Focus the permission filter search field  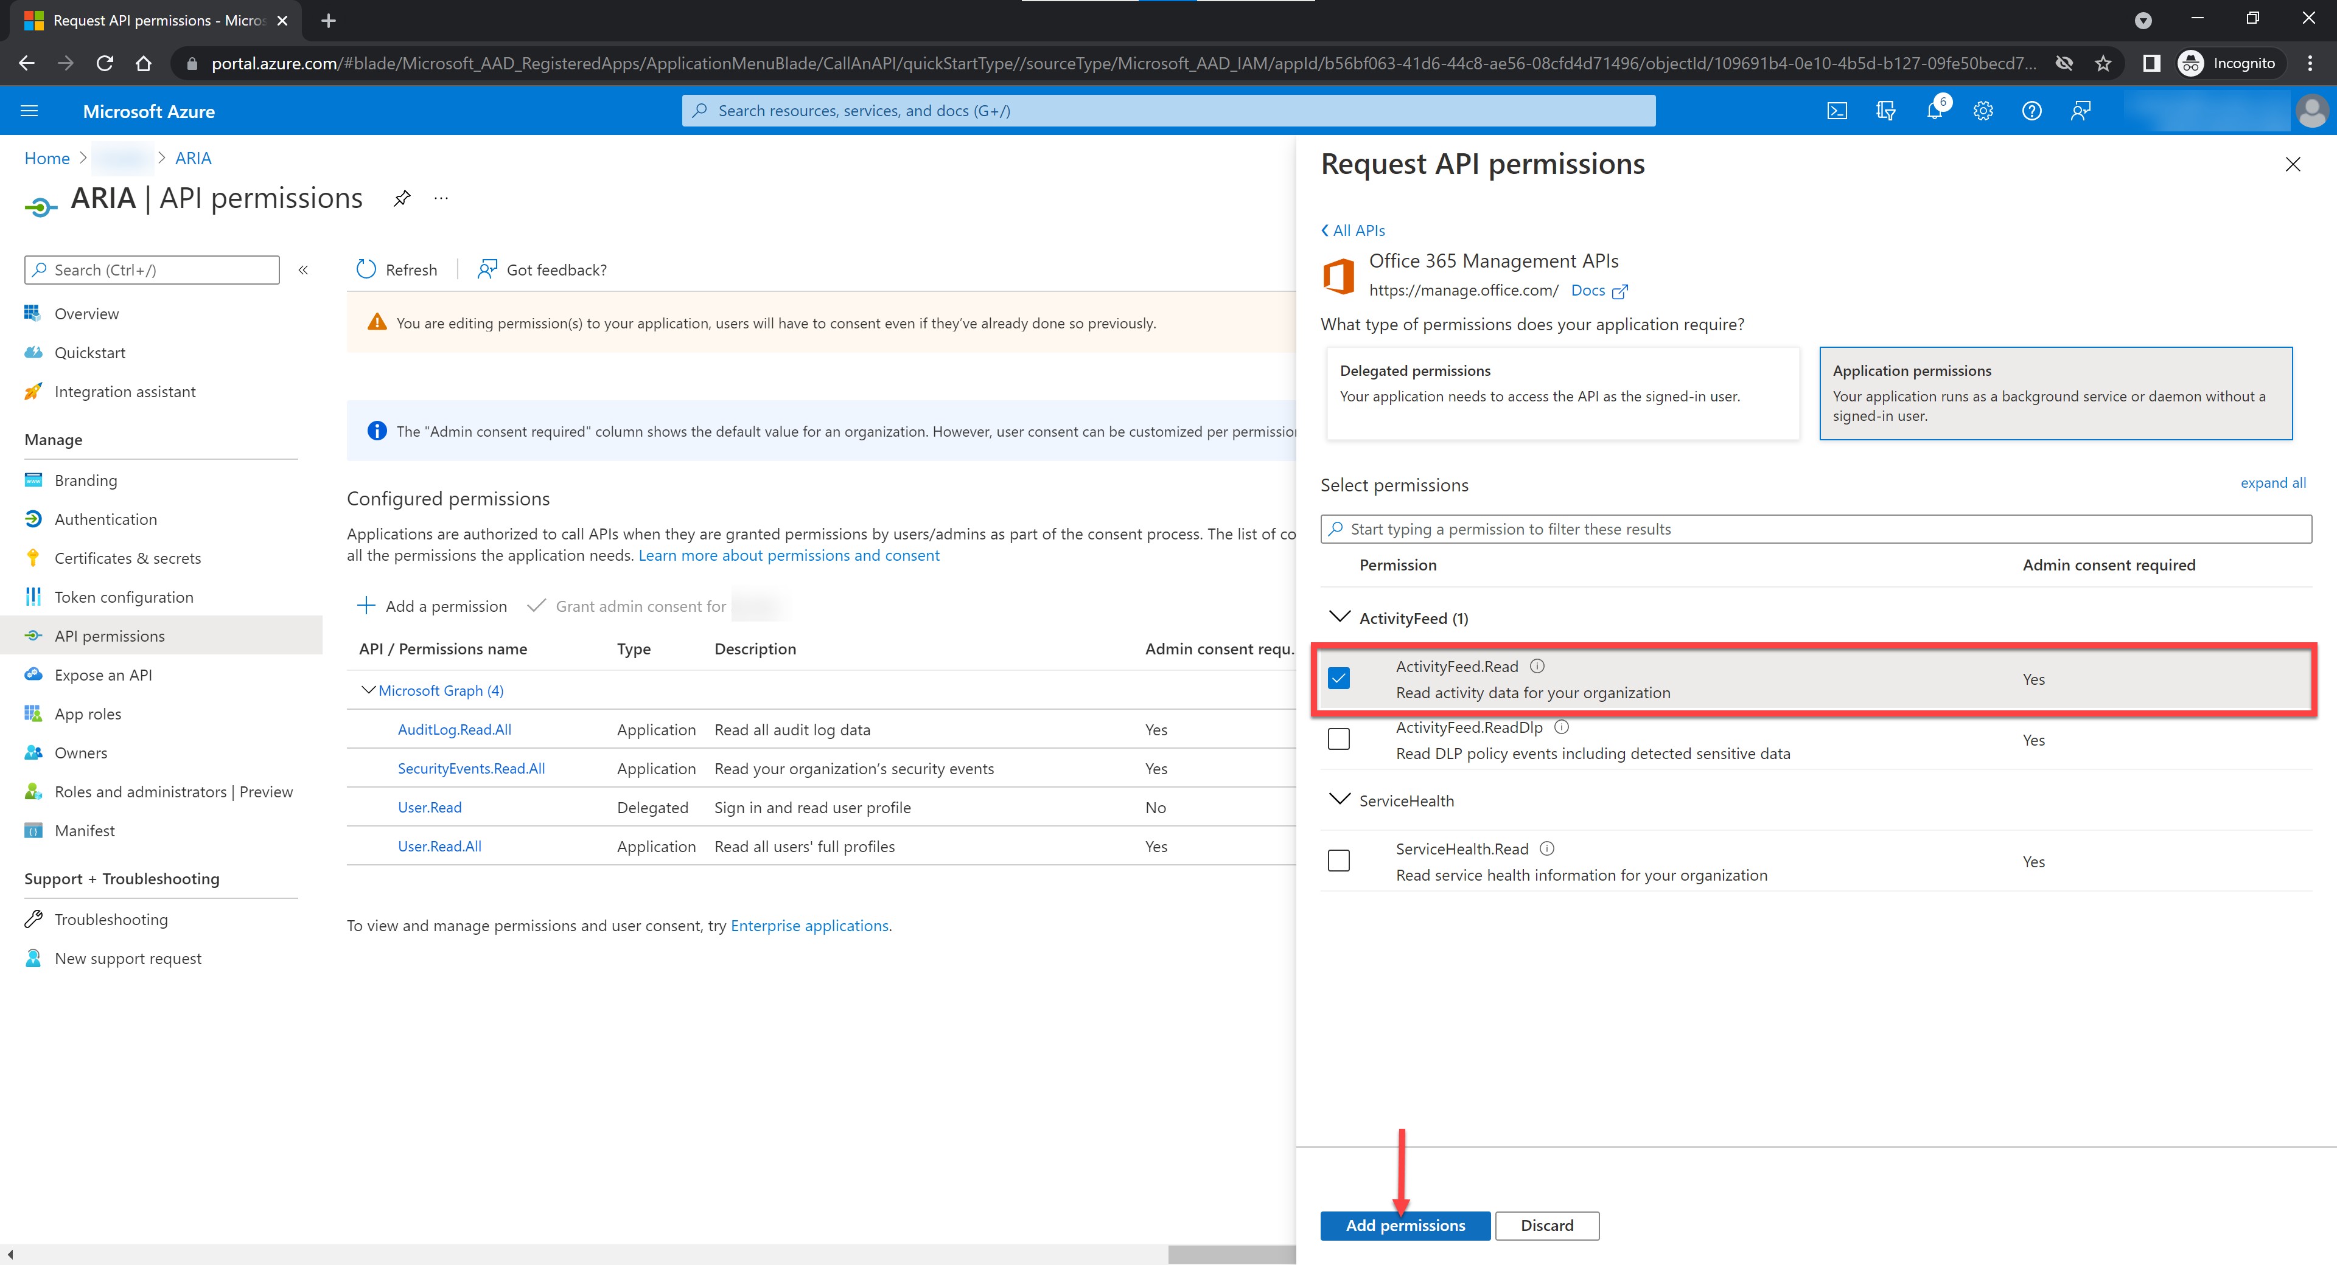[x=1814, y=529]
